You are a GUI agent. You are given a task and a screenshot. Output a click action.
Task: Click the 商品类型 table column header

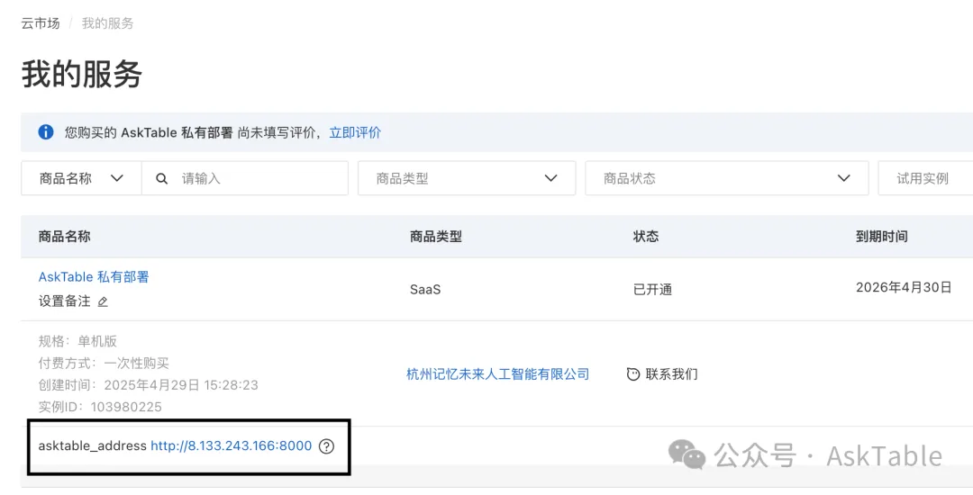436,237
